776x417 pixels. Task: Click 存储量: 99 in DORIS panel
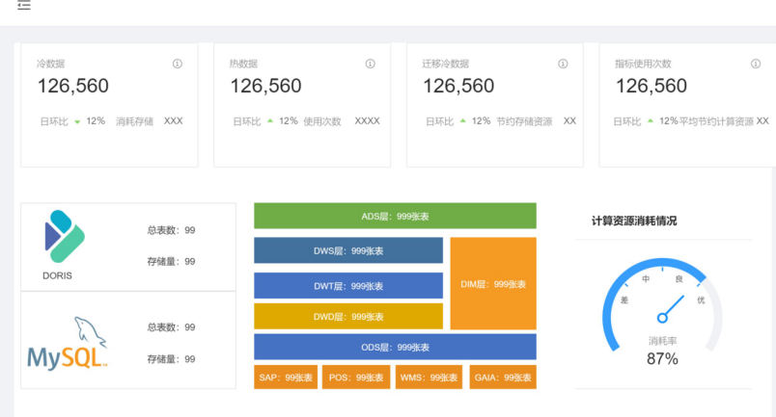click(171, 261)
